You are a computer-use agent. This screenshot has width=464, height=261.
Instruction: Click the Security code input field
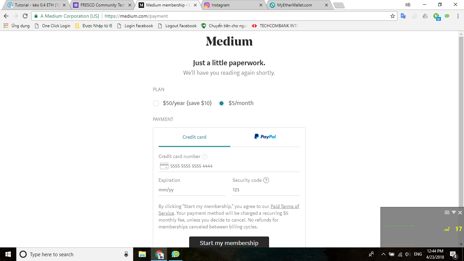point(266,190)
